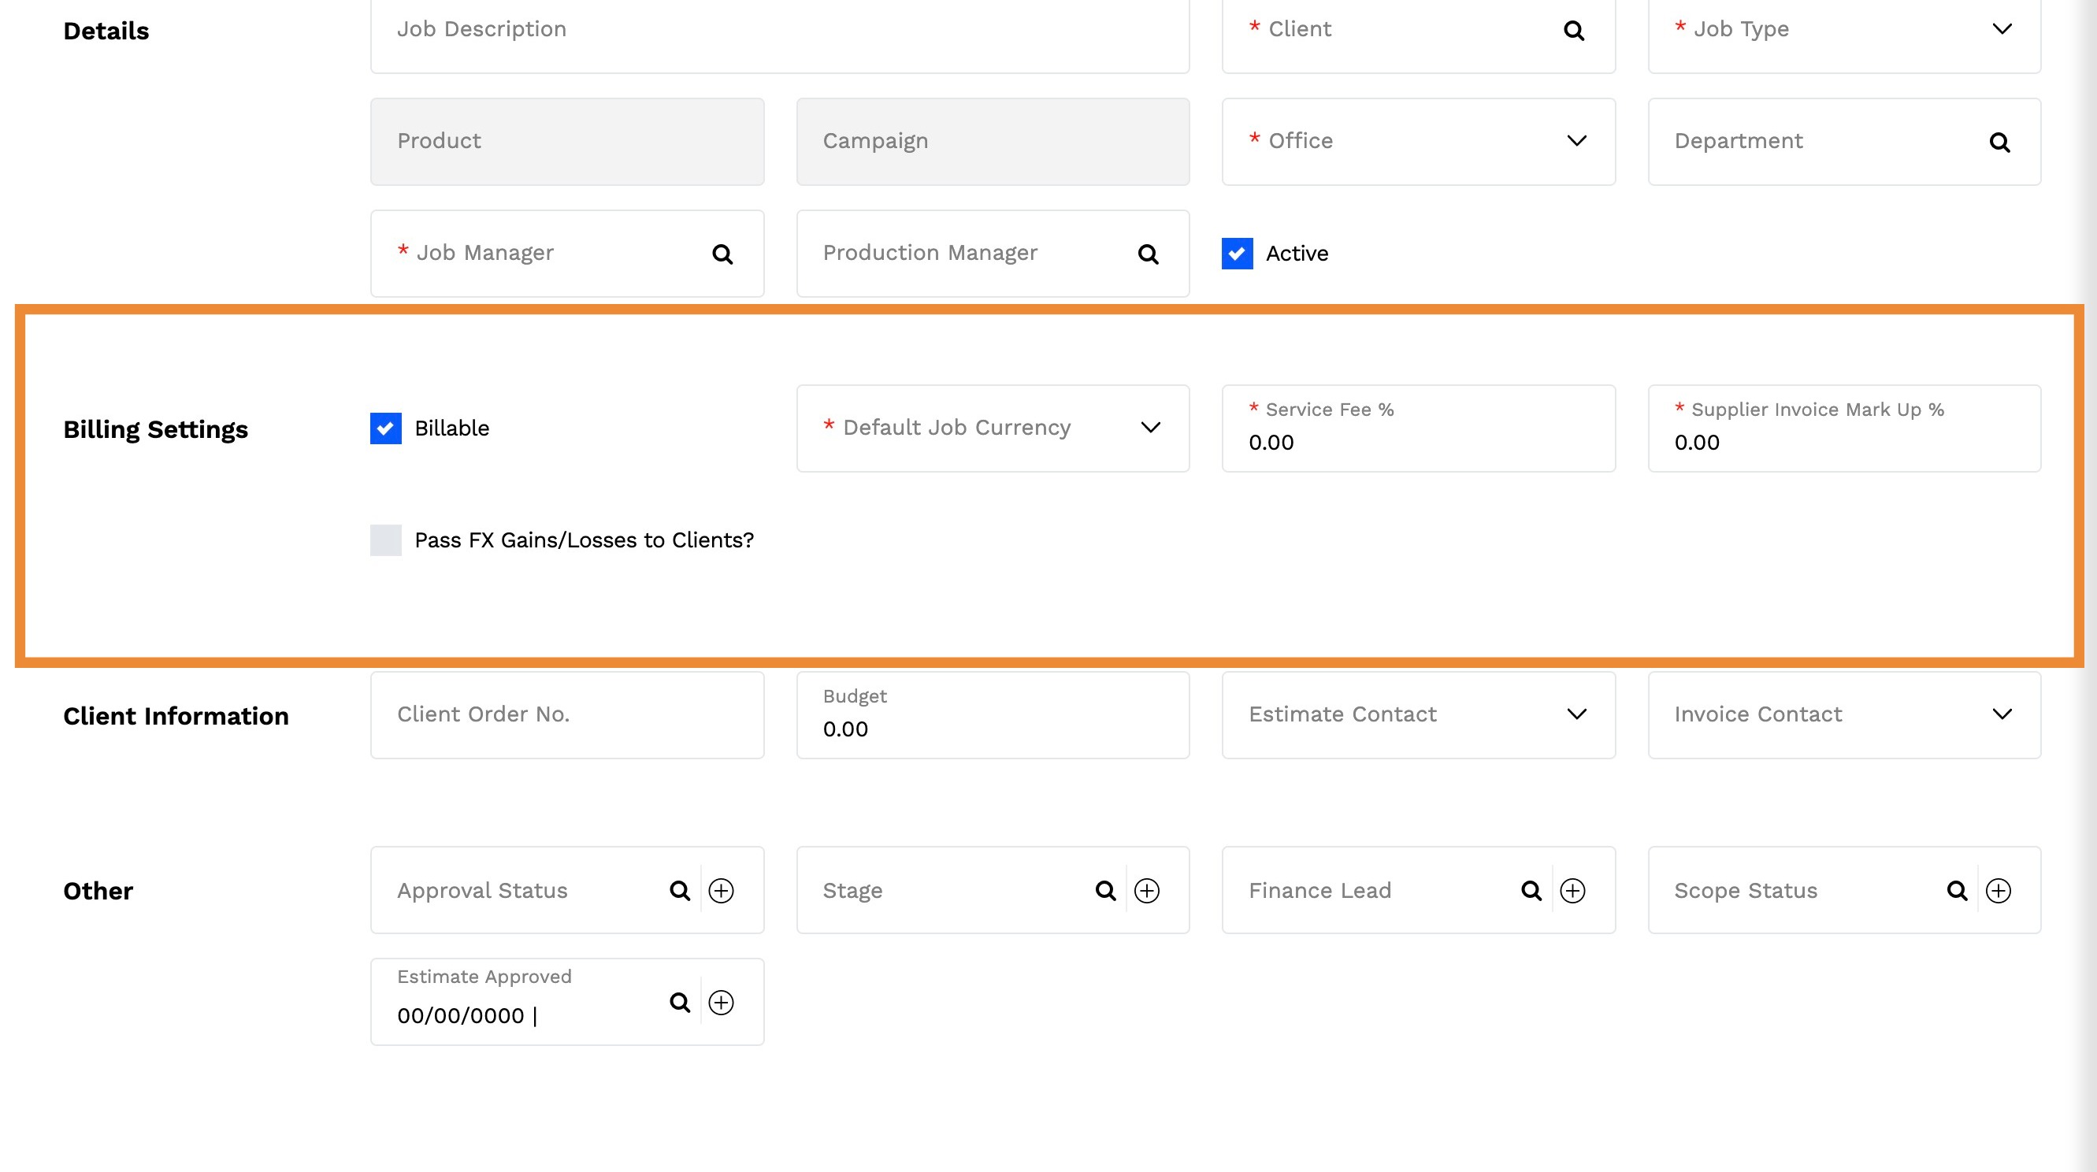Focus the Service Fee % field
The image size is (2097, 1172).
pyautogui.click(x=1417, y=442)
